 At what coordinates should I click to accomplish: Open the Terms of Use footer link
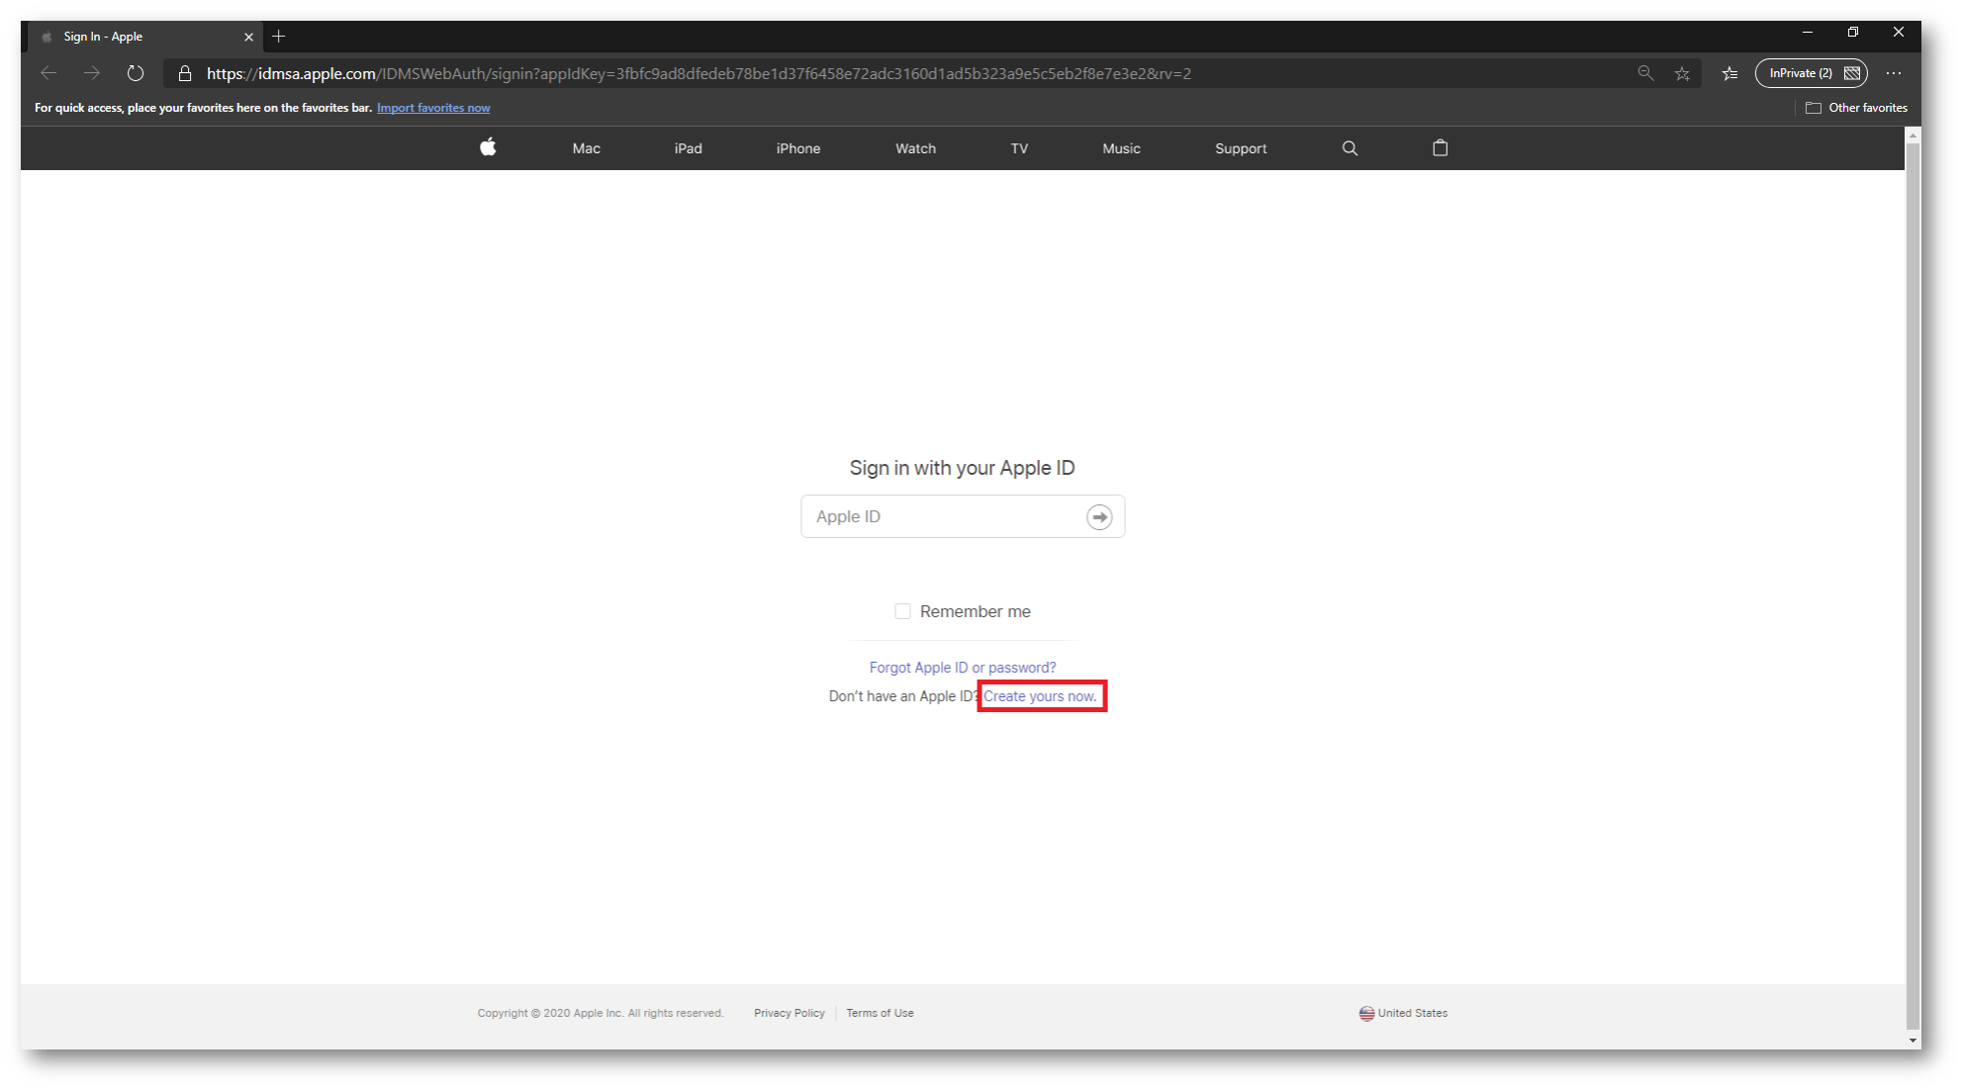click(880, 1013)
